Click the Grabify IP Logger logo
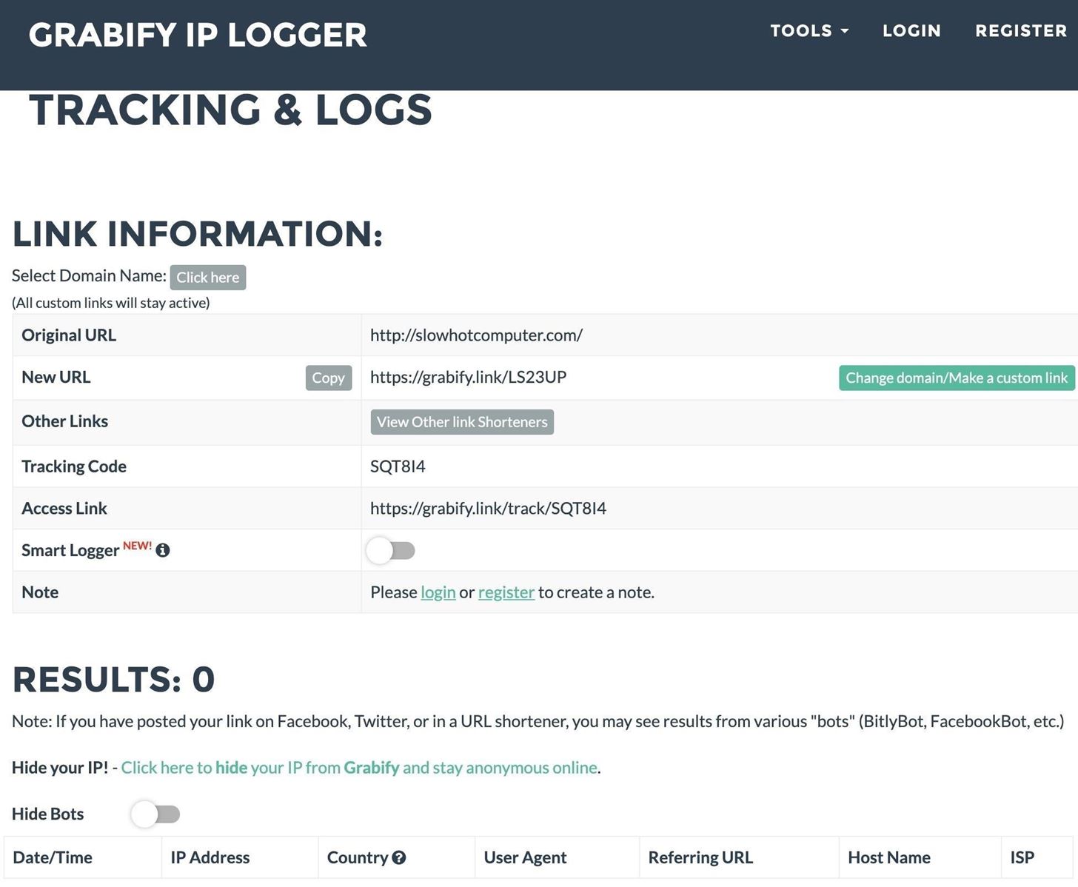1078x887 pixels. pyautogui.click(x=198, y=35)
